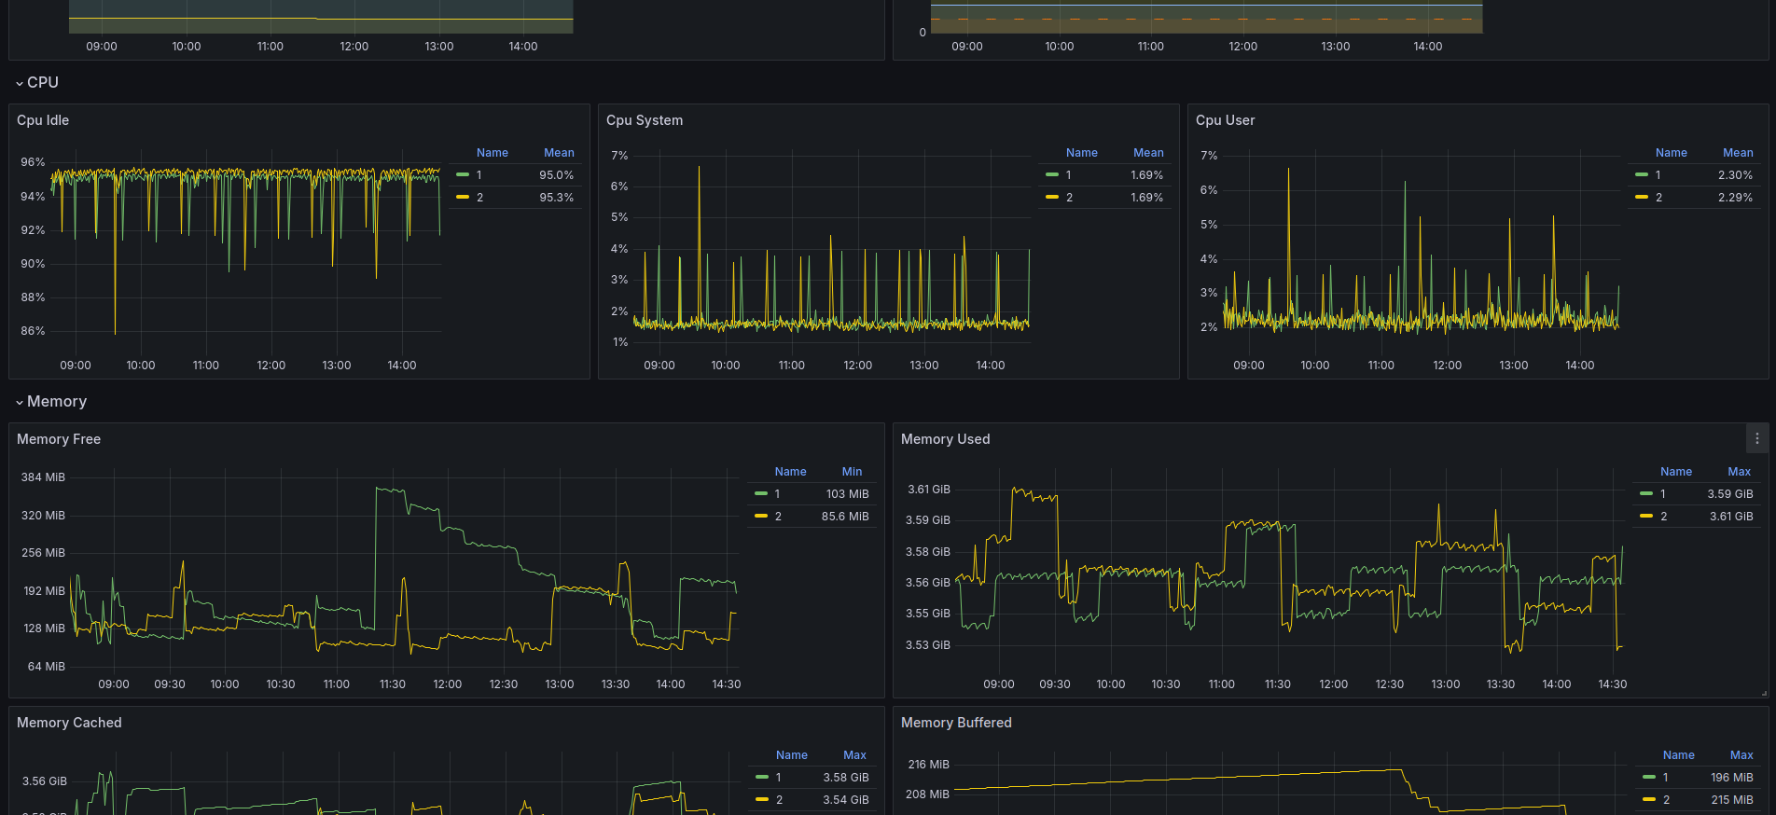Click yellow series color icon in Memory Cached legend
This screenshot has height=815, width=1776.
[x=762, y=800]
